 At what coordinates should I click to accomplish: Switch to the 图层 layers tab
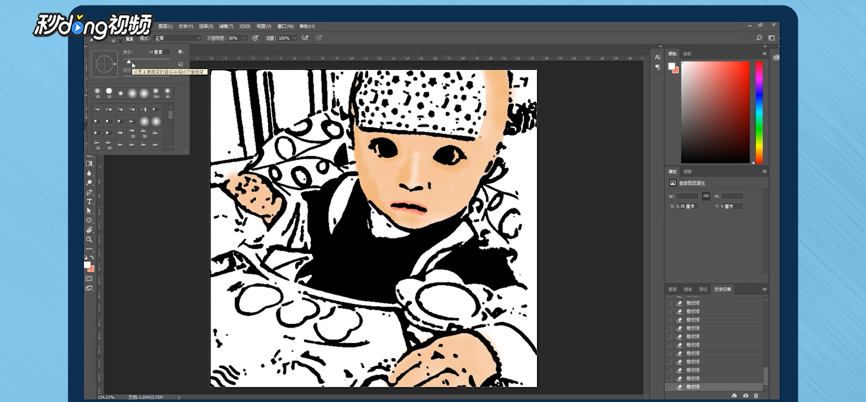point(673,289)
